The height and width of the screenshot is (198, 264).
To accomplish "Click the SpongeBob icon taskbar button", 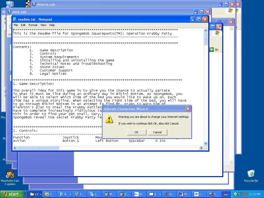I will point(50,194).
